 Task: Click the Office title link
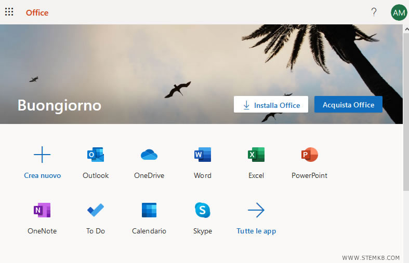click(37, 13)
